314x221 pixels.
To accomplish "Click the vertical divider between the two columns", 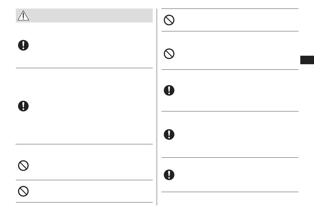I will coord(157,107).
